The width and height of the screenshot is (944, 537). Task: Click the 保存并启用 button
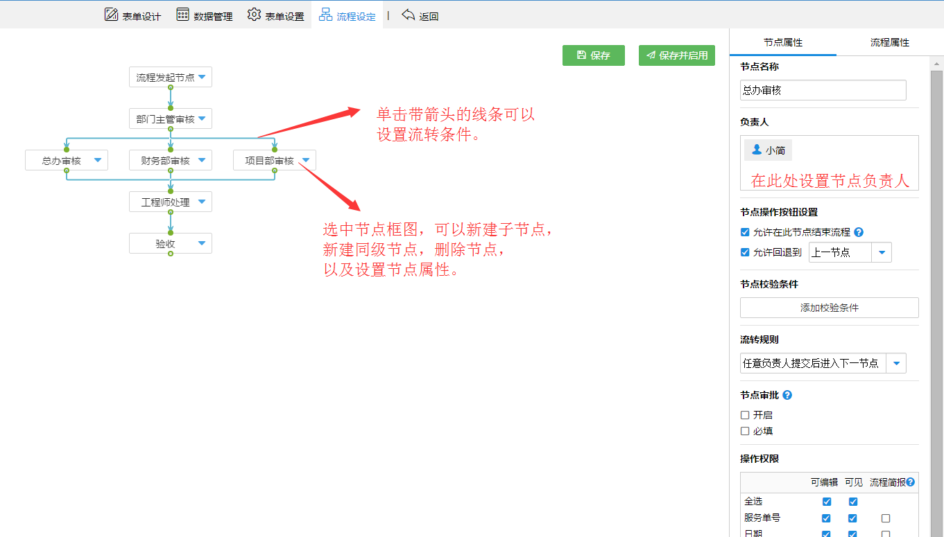click(x=676, y=55)
